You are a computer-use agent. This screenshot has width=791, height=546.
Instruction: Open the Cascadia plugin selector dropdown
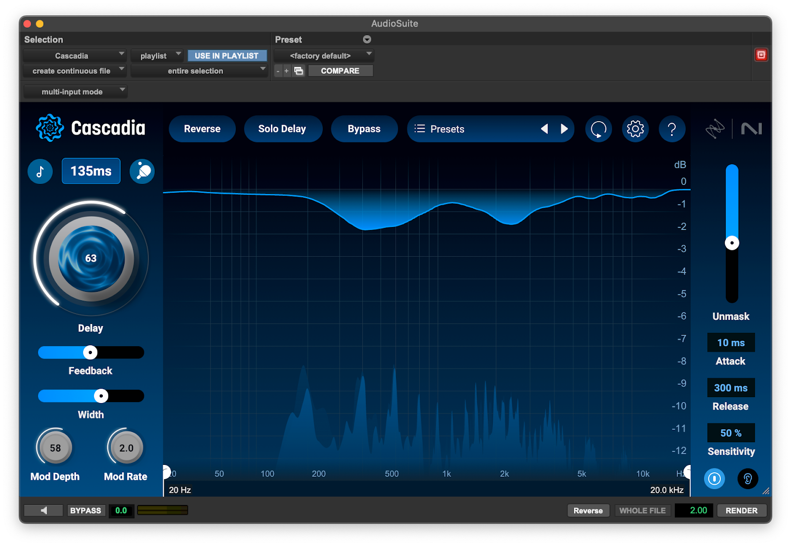tap(75, 56)
